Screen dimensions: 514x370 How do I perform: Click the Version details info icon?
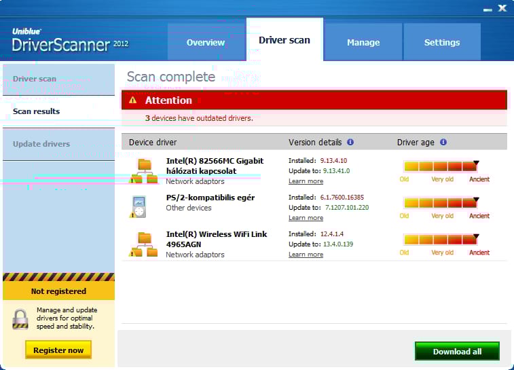point(350,142)
